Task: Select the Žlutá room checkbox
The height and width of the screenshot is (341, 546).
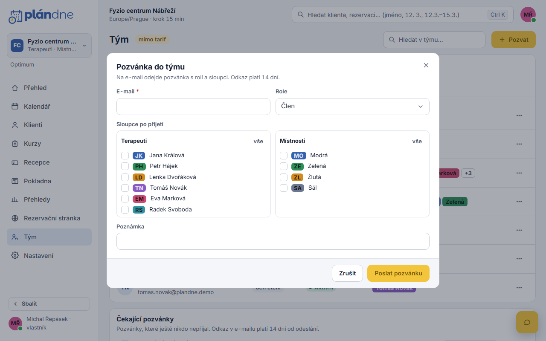Action: click(284, 177)
